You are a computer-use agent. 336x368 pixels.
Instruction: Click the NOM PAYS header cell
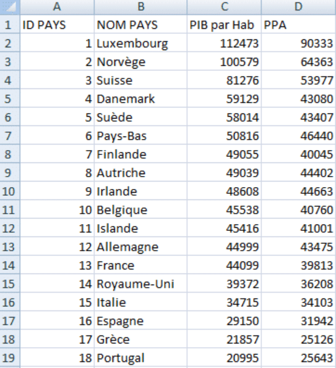[x=140, y=25]
